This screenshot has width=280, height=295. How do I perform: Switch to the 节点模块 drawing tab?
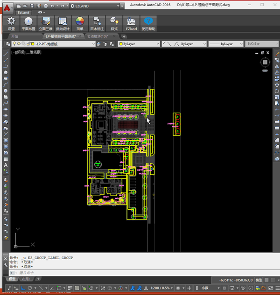(97, 36)
